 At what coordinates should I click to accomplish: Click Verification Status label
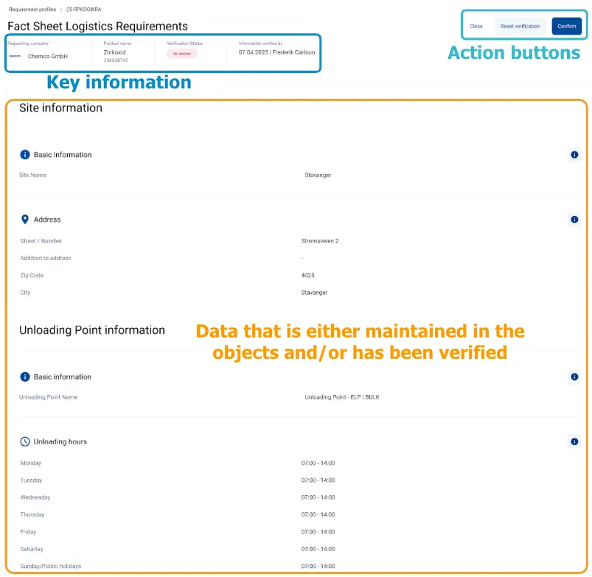tap(185, 43)
